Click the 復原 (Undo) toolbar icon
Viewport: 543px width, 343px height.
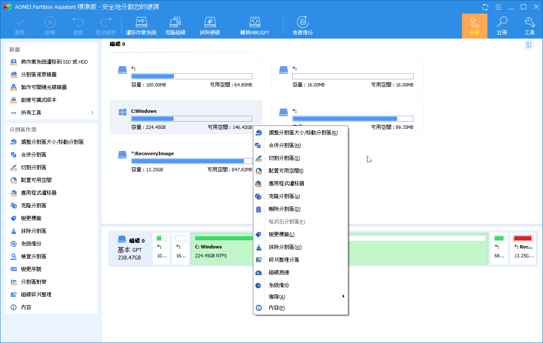[x=78, y=26]
